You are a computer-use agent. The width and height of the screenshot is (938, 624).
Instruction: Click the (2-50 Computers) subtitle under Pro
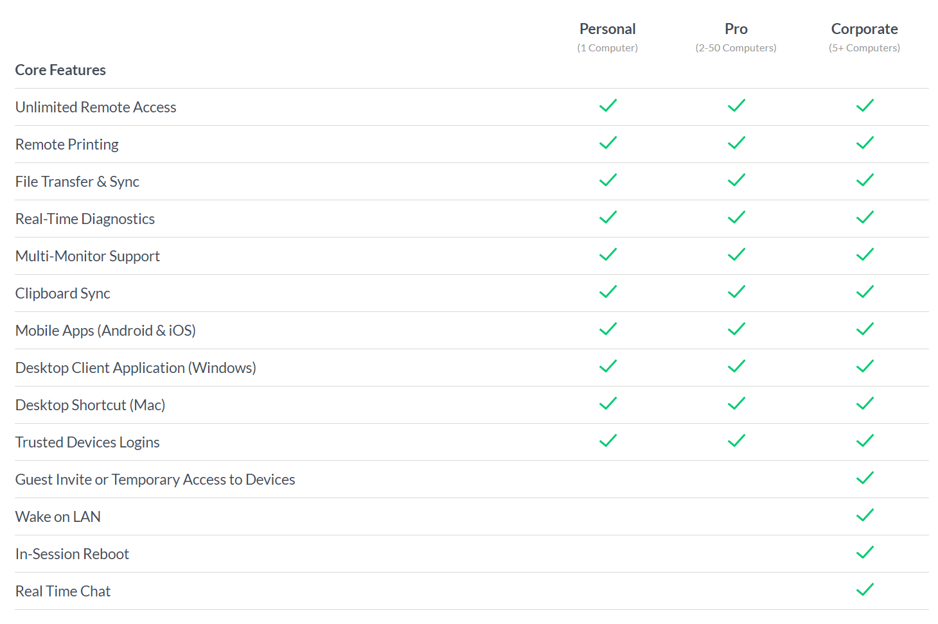736,48
